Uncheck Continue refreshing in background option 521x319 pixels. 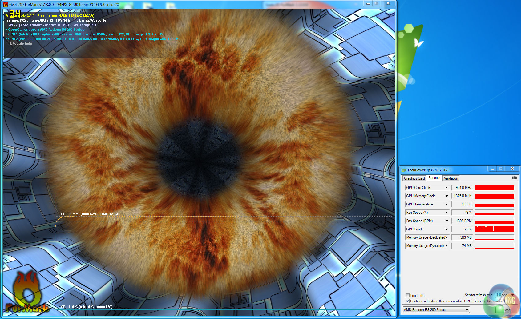[x=407, y=301]
